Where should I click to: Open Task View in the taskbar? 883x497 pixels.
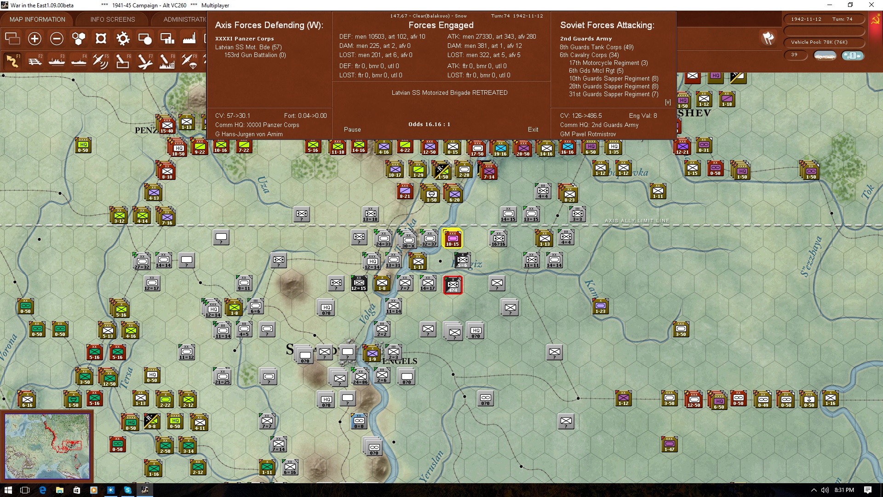25,490
